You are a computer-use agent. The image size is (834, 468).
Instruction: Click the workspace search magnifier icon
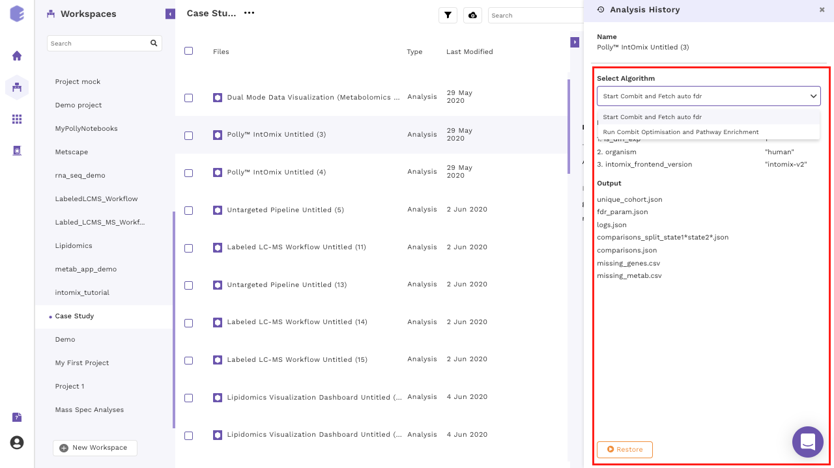154,43
